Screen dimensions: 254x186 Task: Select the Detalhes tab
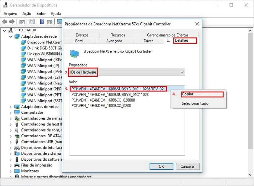(182, 40)
